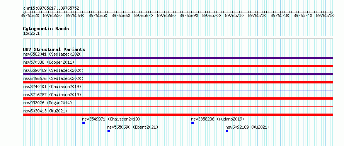Select the blue marker under nsv3549971
Image resolution: width=344 pixels, height=146 pixels.
click(83, 123)
